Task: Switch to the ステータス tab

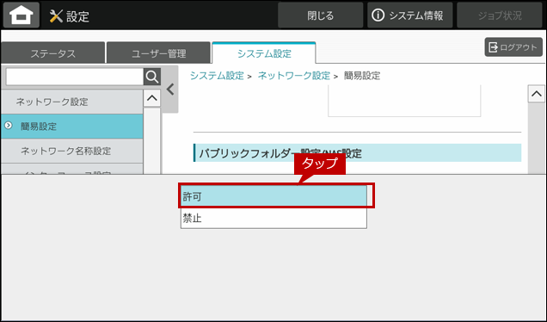Action: [x=52, y=53]
